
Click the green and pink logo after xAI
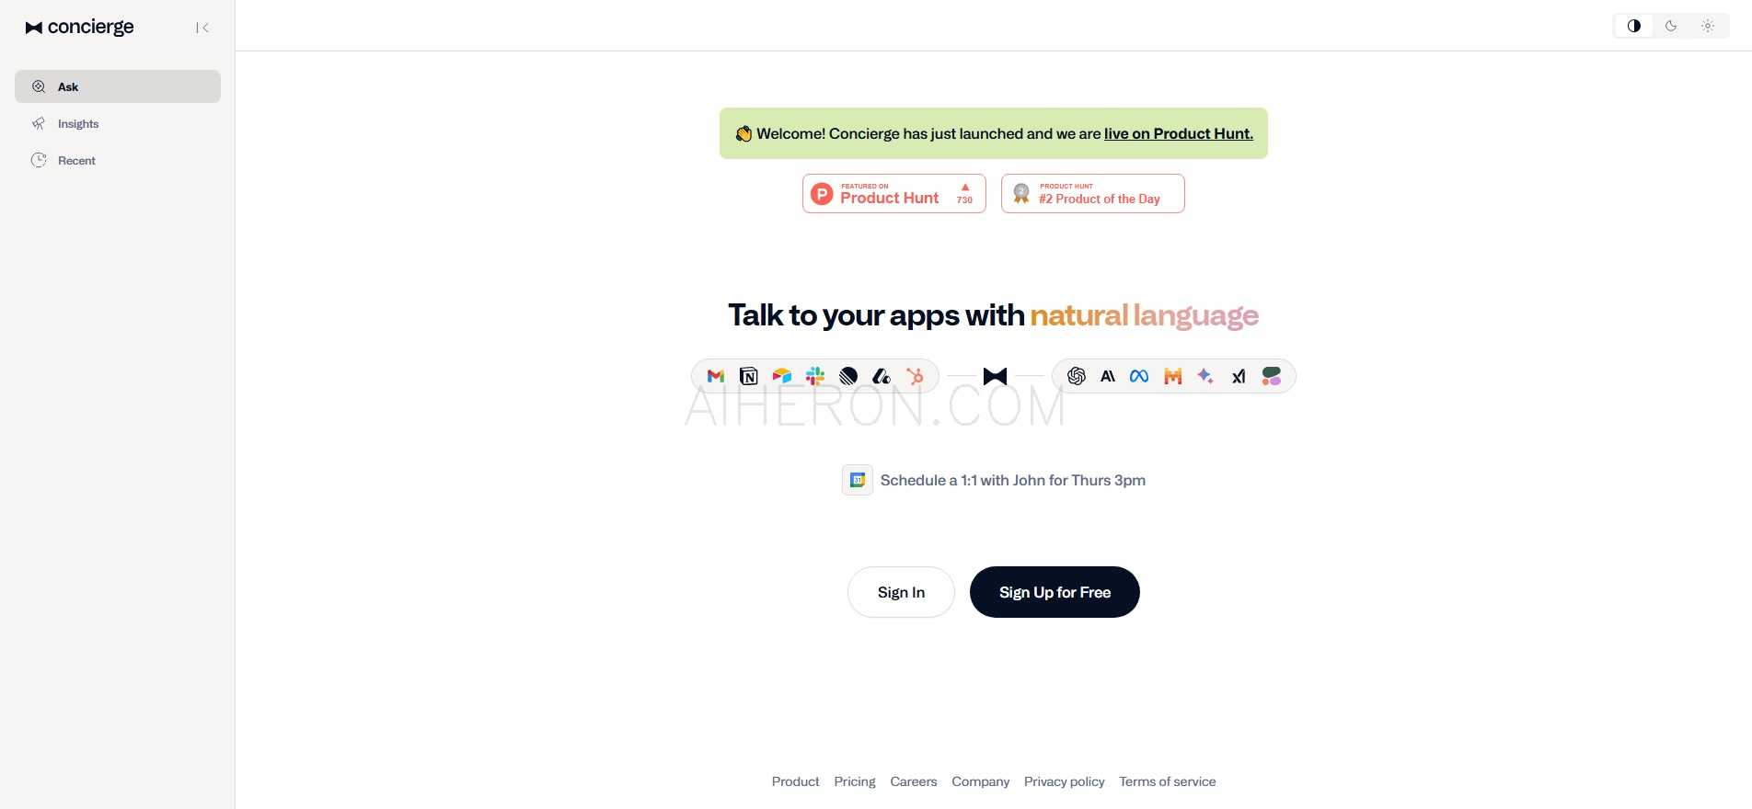1272,376
